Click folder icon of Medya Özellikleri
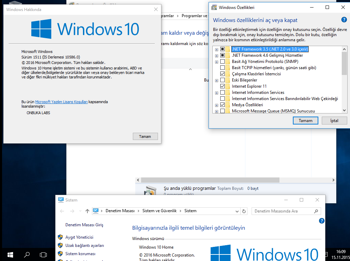The width and height of the screenshot is (350, 261). [x=228, y=105]
